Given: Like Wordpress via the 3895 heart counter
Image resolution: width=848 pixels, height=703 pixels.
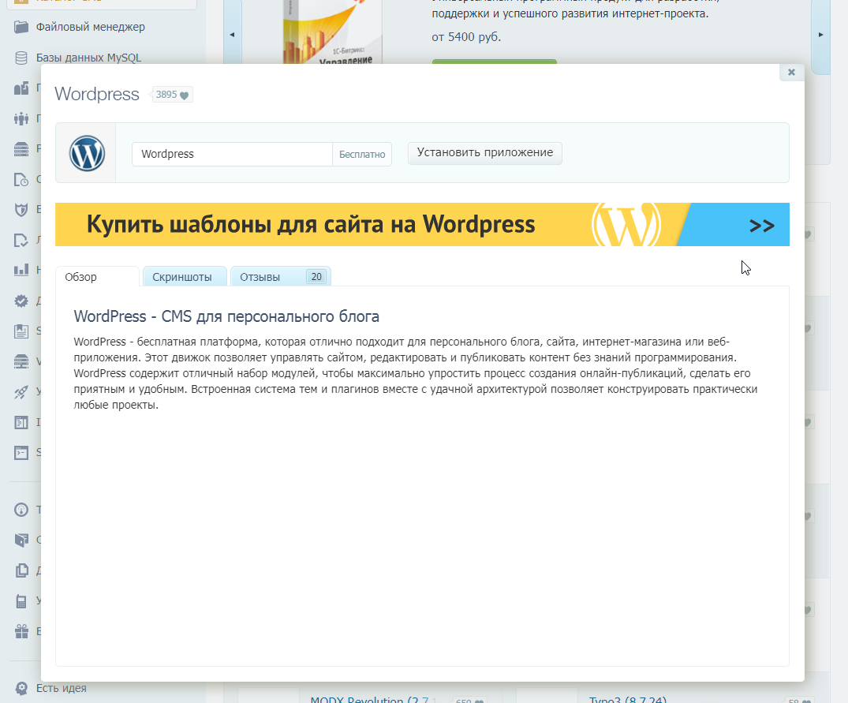Looking at the screenshot, I should click(x=172, y=95).
